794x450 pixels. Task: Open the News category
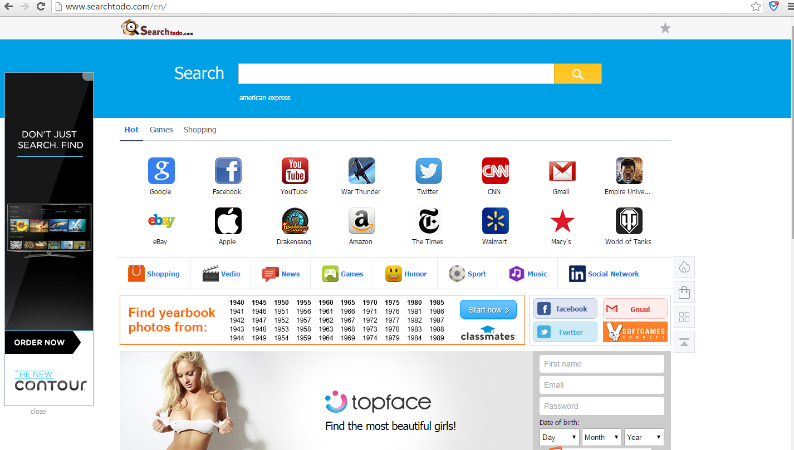tap(281, 274)
